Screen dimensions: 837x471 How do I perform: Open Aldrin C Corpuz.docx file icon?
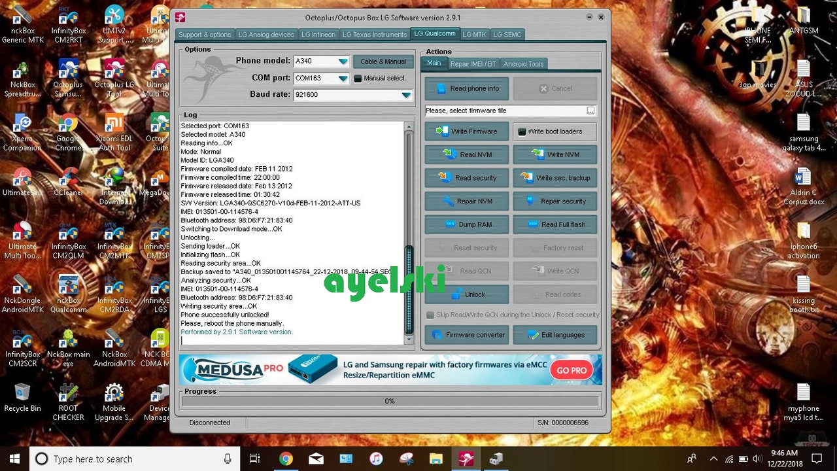click(x=804, y=186)
